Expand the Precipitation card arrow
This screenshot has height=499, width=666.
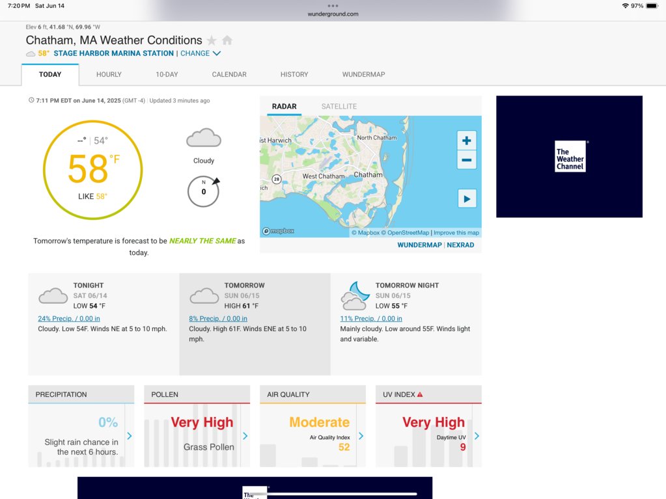130,436
